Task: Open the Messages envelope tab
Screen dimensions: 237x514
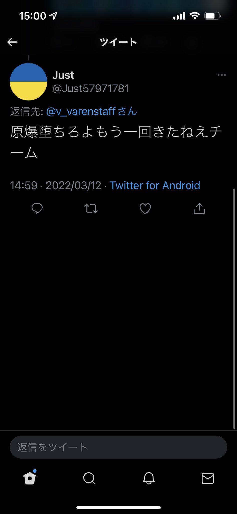Action: coord(208,478)
